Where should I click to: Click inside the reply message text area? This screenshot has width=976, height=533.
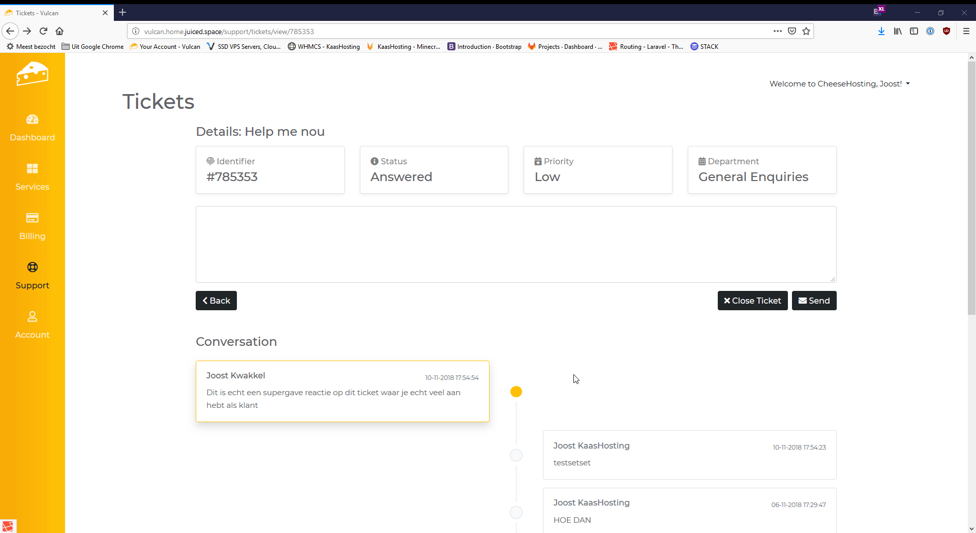coord(515,244)
